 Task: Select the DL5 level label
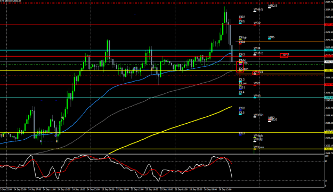(242, 113)
